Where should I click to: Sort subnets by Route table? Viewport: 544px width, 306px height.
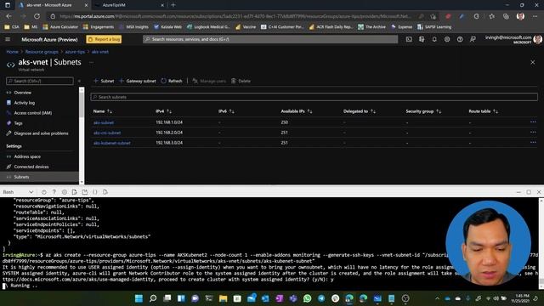pos(483,111)
